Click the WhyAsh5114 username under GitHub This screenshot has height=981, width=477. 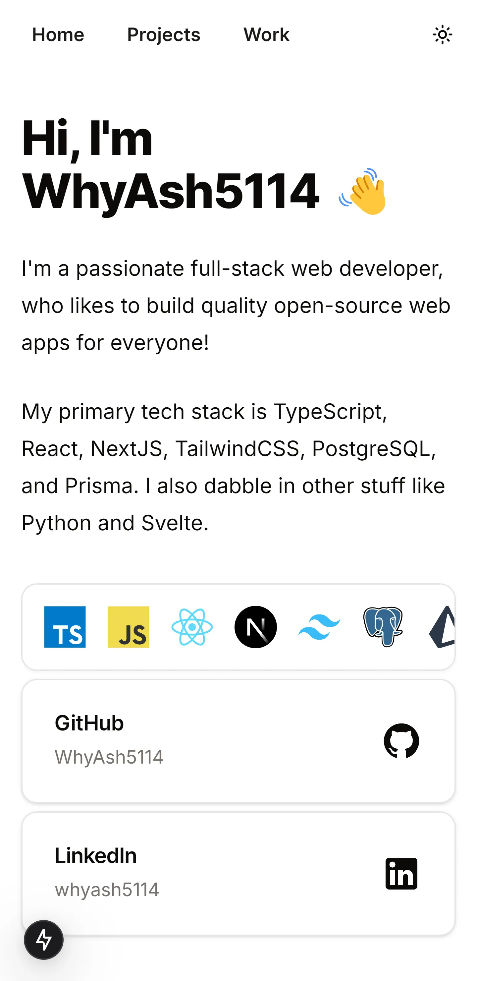[x=109, y=757]
